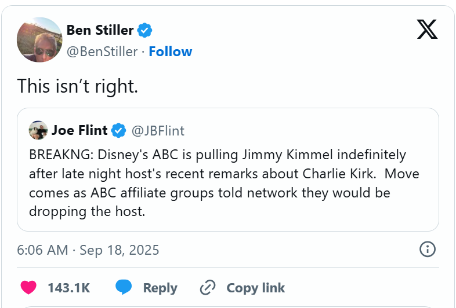The height and width of the screenshot is (308, 456).
Task: Click Joe Flint's verified badge
Action: click(x=119, y=131)
